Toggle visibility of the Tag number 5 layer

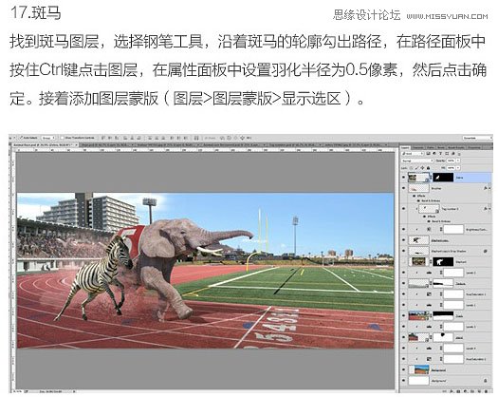[403, 209]
